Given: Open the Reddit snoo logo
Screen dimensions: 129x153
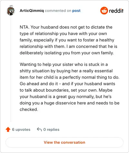Looking at the screenshot, I should [x=104, y=11].
